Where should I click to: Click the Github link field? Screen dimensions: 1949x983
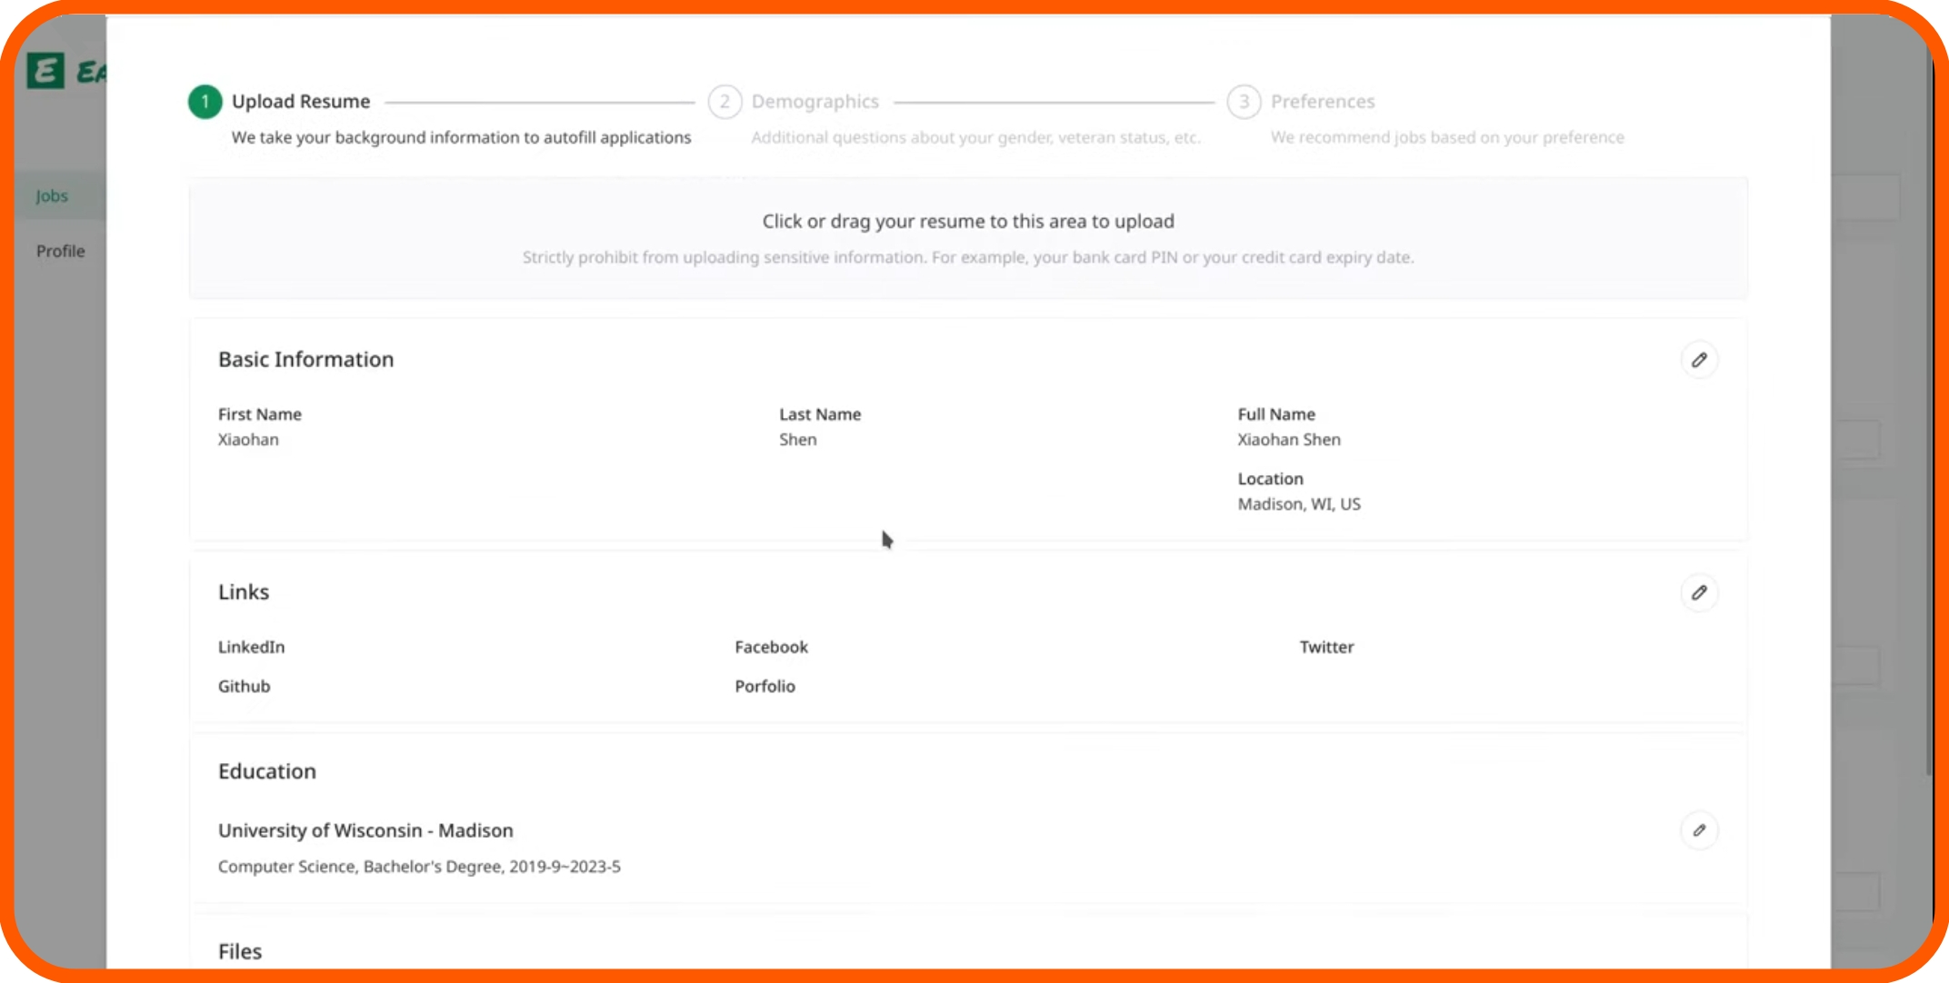click(244, 686)
